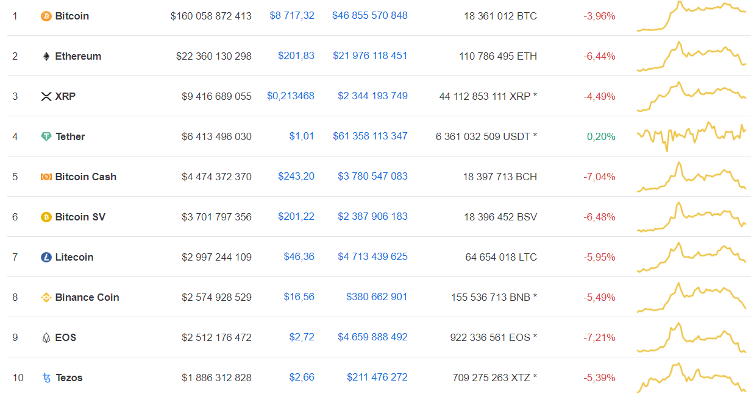Select the Bitcoin price $8 717,32

pos(292,16)
